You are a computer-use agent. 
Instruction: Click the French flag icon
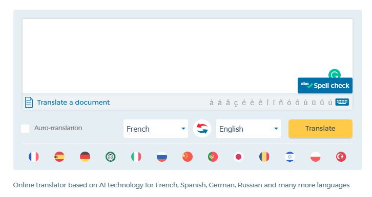point(34,157)
